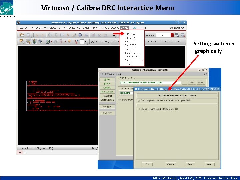
Task: Click the small number field in second toolbar row
Action: pos(82,41)
